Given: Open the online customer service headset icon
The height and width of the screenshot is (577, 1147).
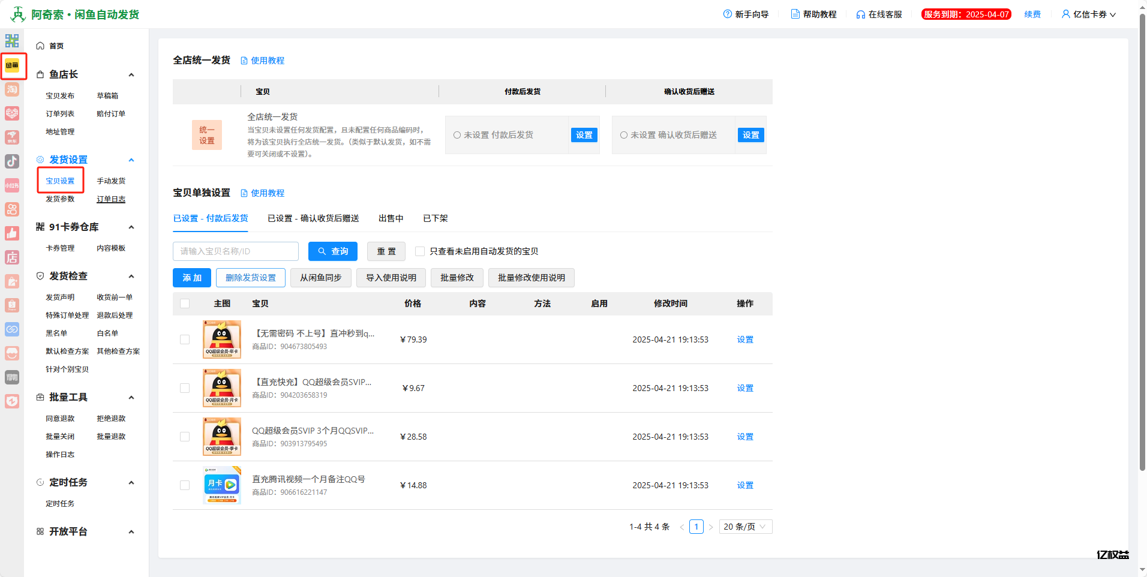Looking at the screenshot, I should click(860, 14).
